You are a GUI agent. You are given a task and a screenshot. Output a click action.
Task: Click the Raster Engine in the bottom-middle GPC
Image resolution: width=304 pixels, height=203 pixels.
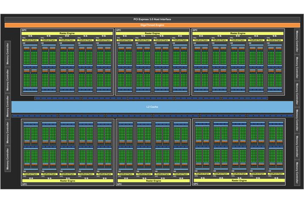click(152, 180)
